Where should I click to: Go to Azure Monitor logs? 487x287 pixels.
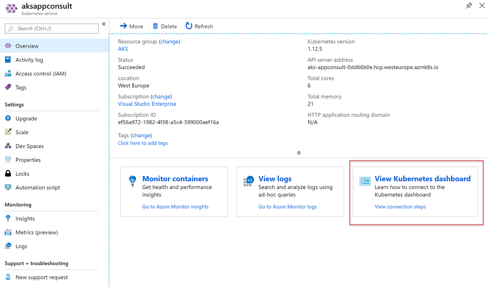point(288,207)
